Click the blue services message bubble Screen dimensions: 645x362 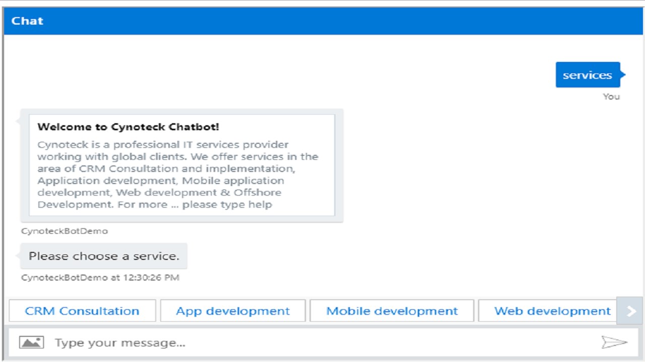587,75
